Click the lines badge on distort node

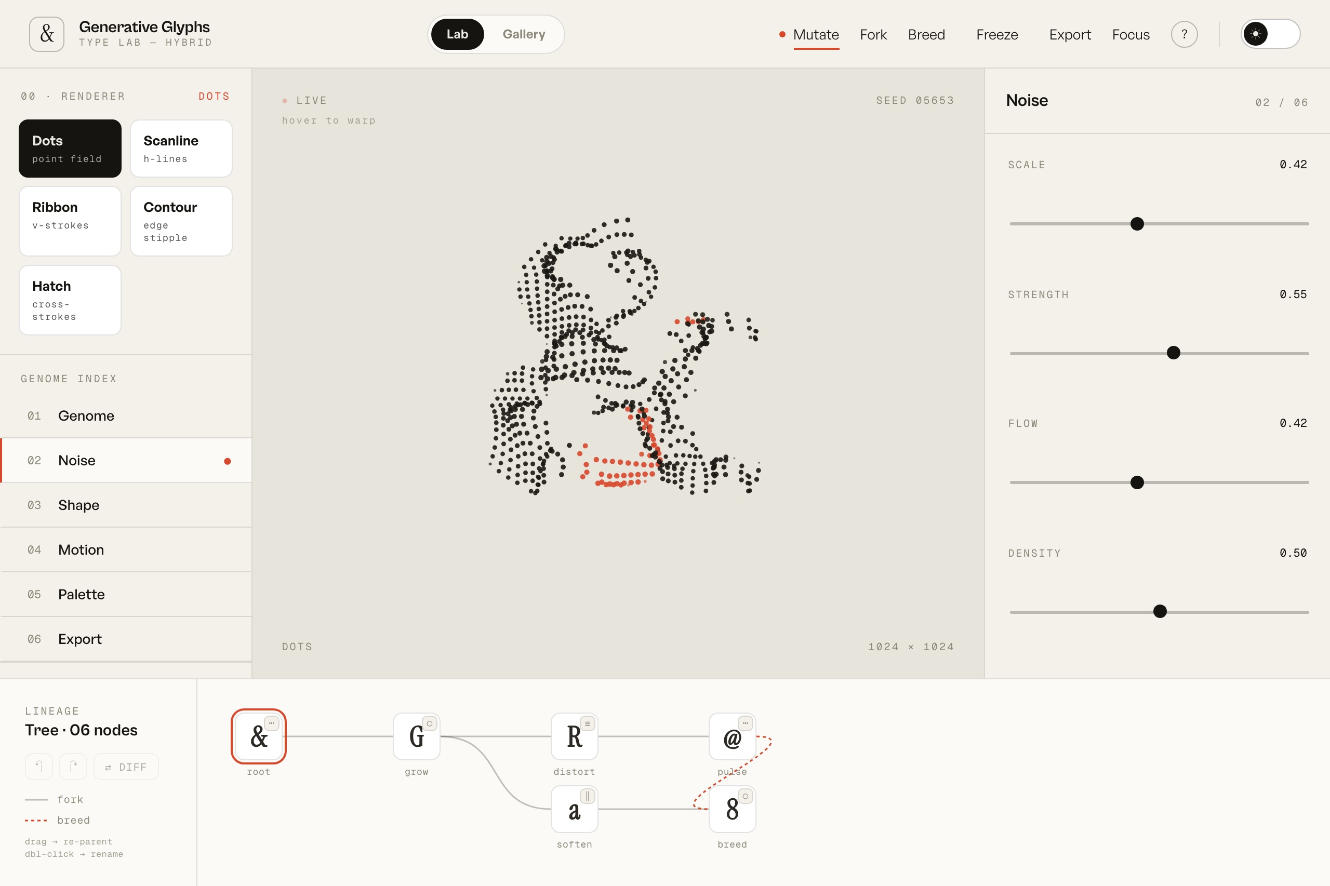[587, 723]
